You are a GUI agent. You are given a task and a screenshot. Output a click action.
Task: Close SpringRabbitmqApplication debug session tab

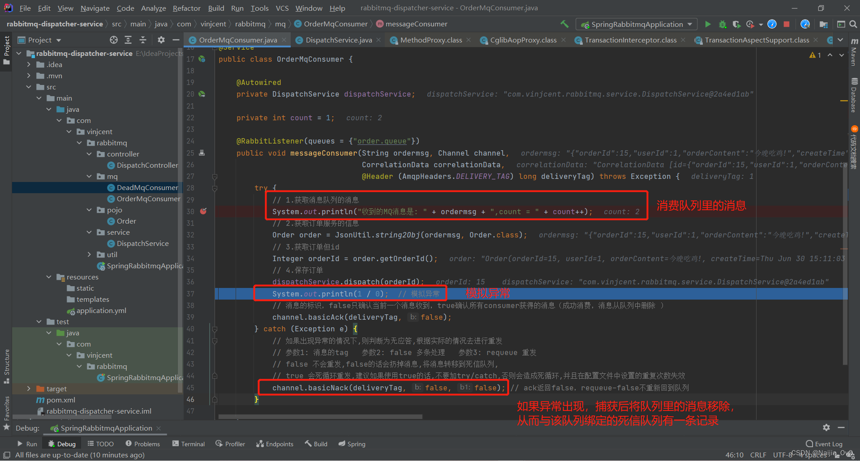pyautogui.click(x=159, y=428)
